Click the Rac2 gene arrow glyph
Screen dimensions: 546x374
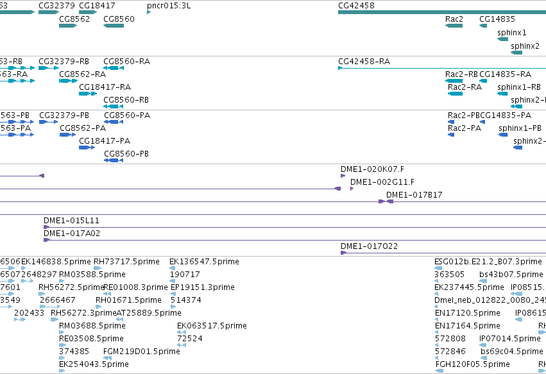[x=454, y=26]
